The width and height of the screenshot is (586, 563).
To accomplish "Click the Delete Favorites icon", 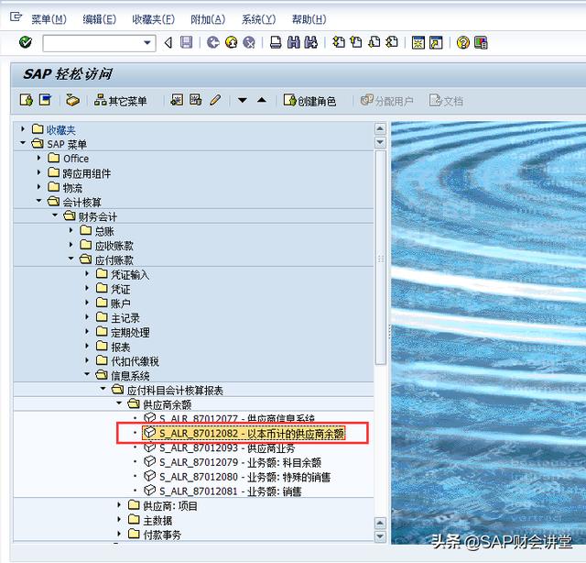I will 196,100.
